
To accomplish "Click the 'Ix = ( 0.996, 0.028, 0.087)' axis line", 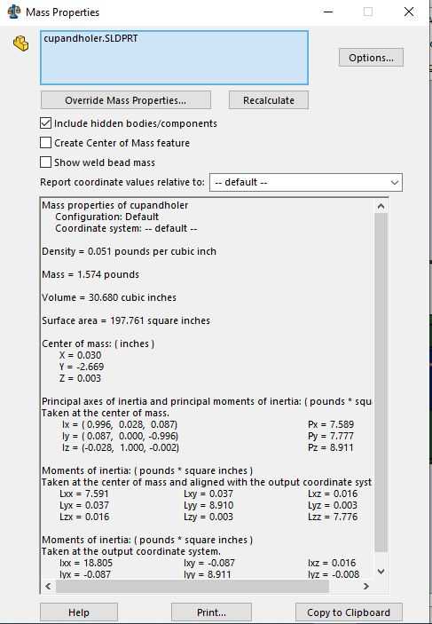I will 120,424.
